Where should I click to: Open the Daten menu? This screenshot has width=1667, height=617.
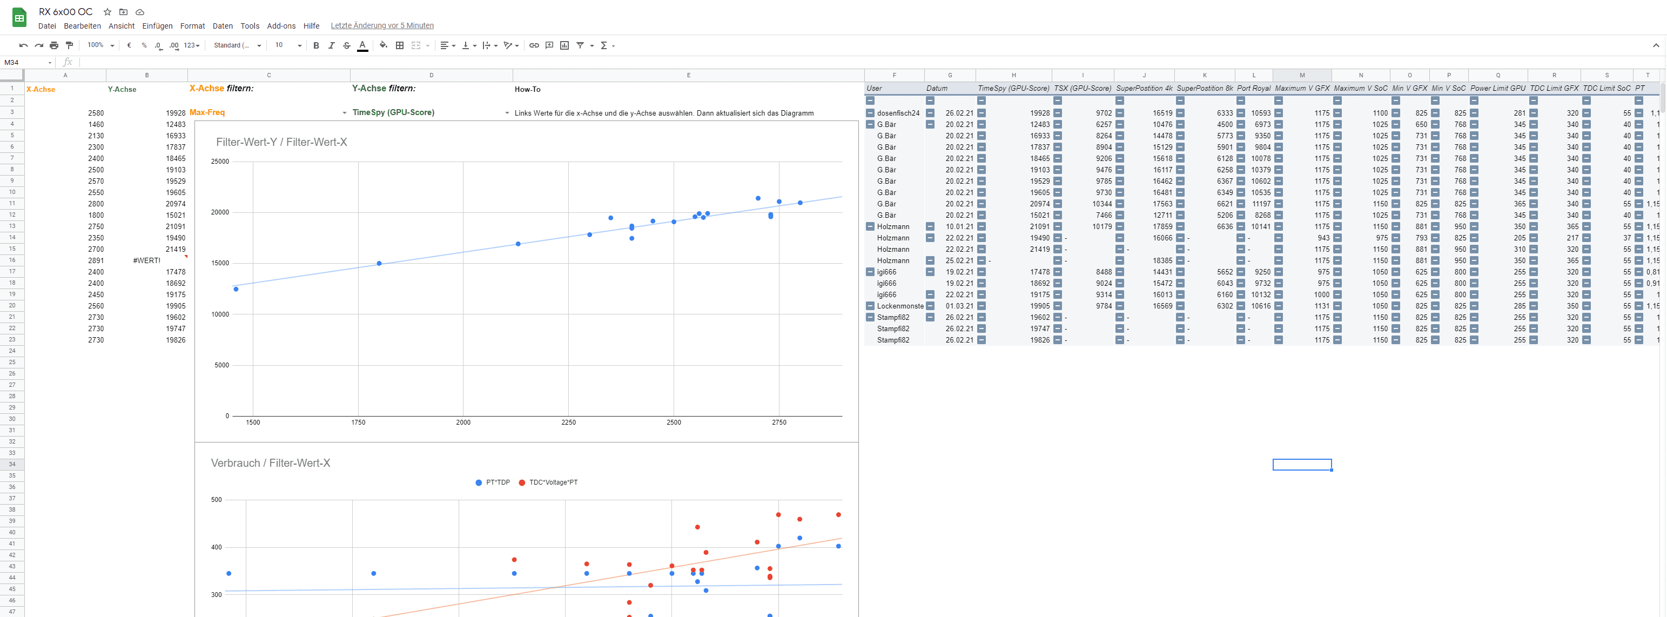pos(223,26)
